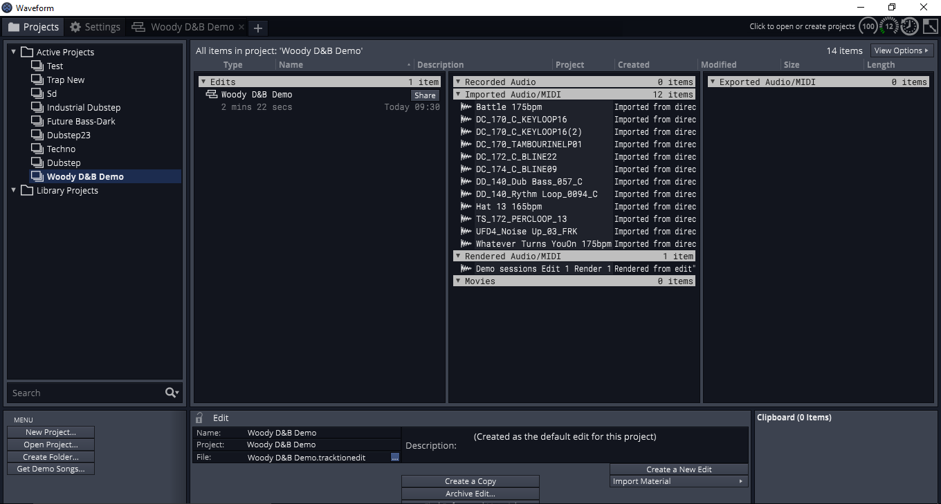Sort by the Type column header
The image size is (941, 504).
click(x=233, y=65)
